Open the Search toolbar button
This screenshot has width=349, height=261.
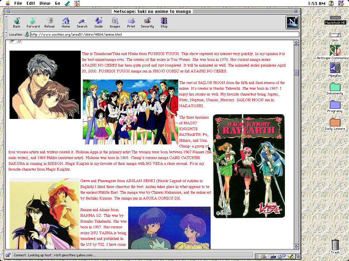[x=82, y=22]
